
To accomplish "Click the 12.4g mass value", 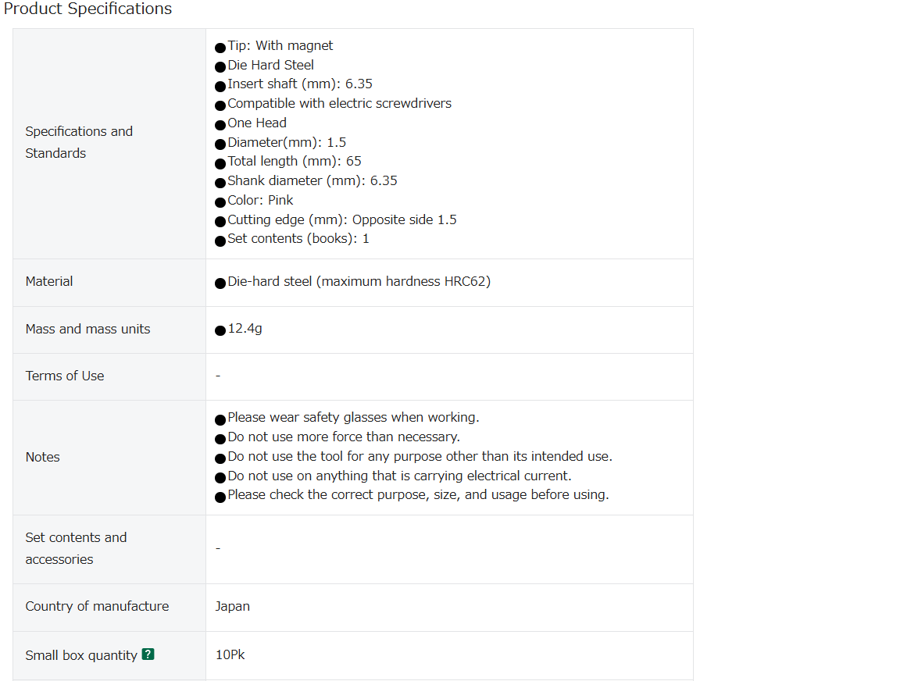I will 245,329.
